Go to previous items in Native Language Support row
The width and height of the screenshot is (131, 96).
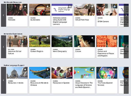[4, 80]
